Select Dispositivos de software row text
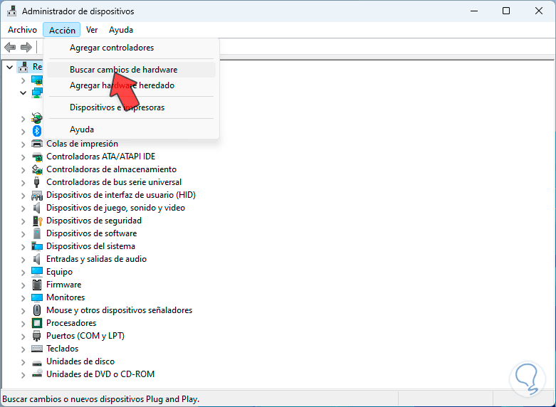556x407 pixels. point(92,233)
